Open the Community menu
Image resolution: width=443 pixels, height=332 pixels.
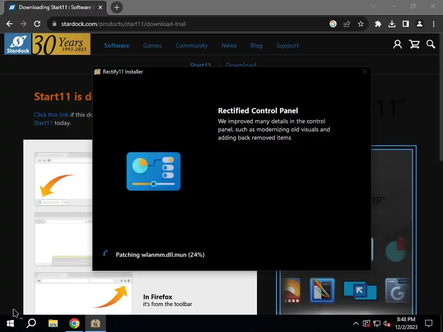[x=192, y=45]
